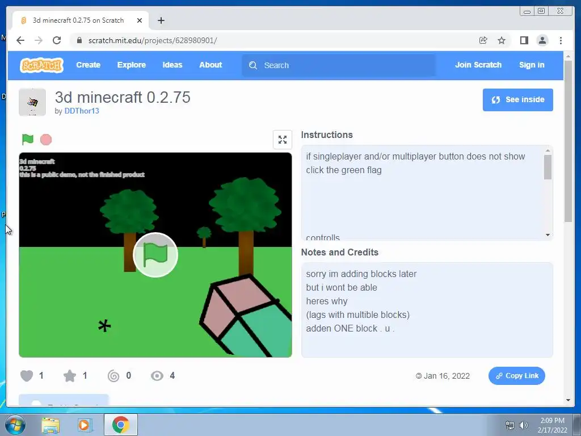Open the Ideas menu item
581x436 pixels.
[172, 65]
